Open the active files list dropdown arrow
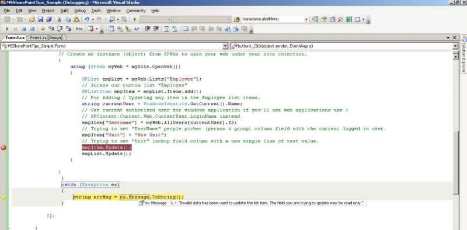 tap(448, 38)
